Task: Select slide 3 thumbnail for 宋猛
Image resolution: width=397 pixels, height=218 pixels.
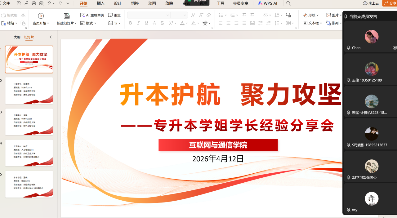Action: 29,122
